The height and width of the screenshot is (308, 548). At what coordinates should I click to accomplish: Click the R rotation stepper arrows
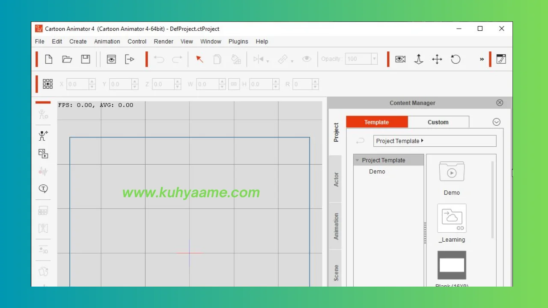point(316,84)
